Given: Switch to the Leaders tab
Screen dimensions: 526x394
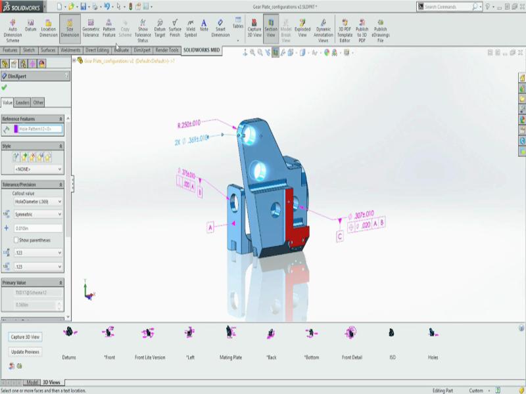Looking at the screenshot, I should point(22,102).
